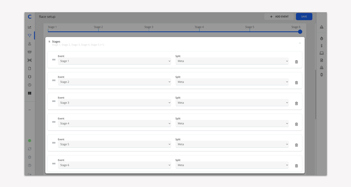Open the Event dropdown showing Stage 4
Viewport: 351px width, 187px height.
coord(115,123)
